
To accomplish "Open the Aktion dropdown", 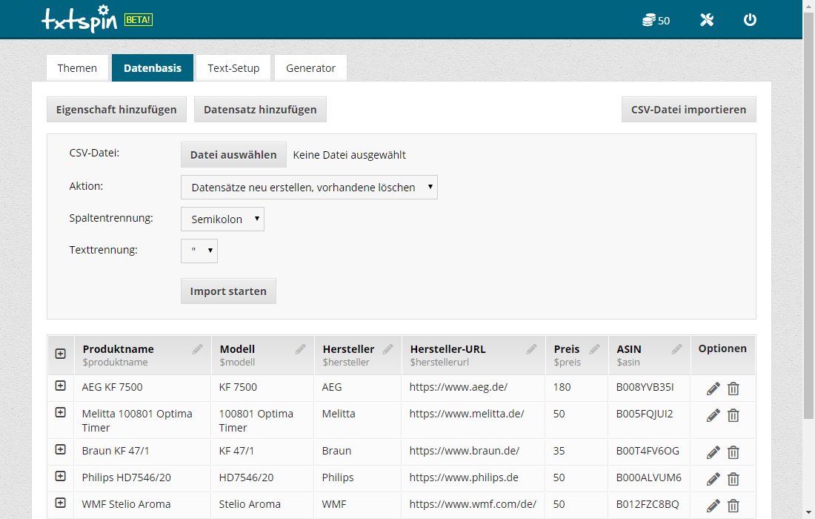I will [309, 188].
